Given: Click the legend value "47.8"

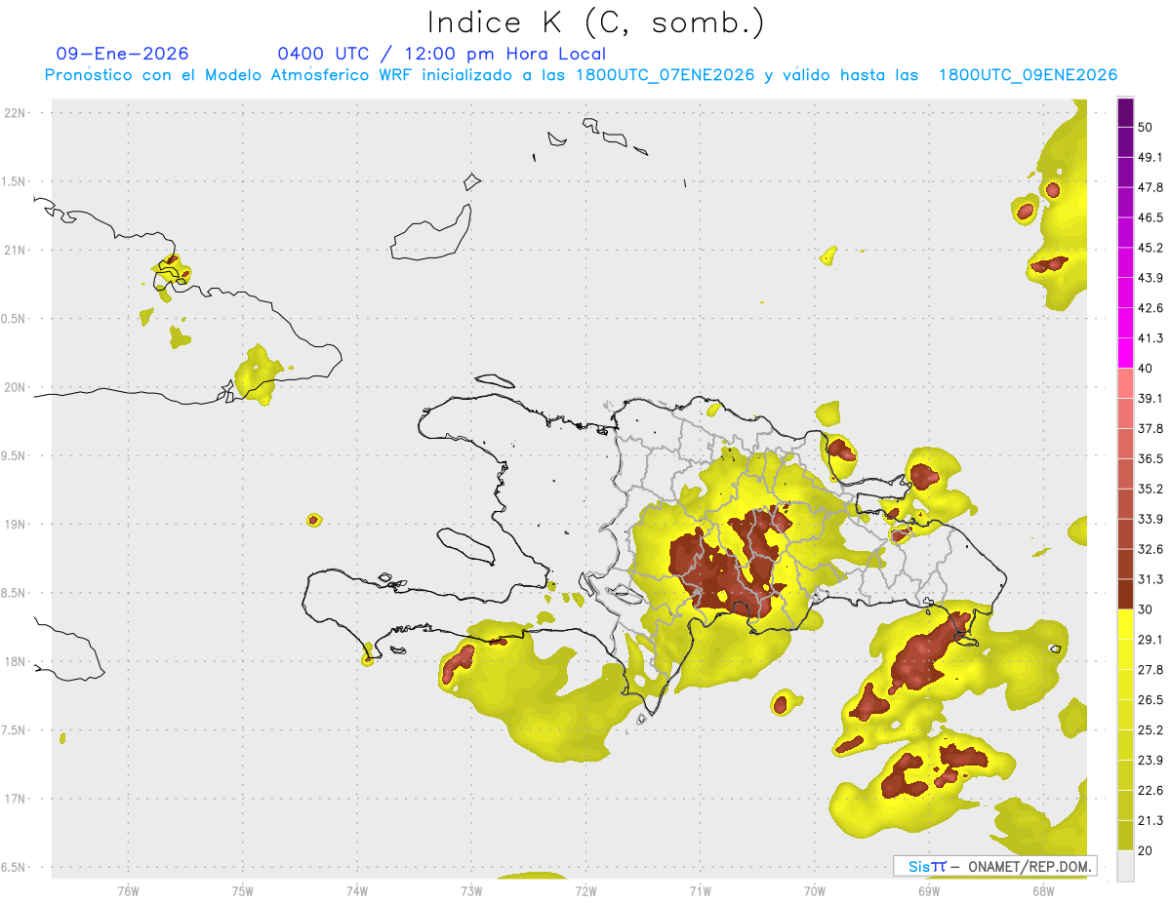Looking at the screenshot, I should tap(1151, 187).
